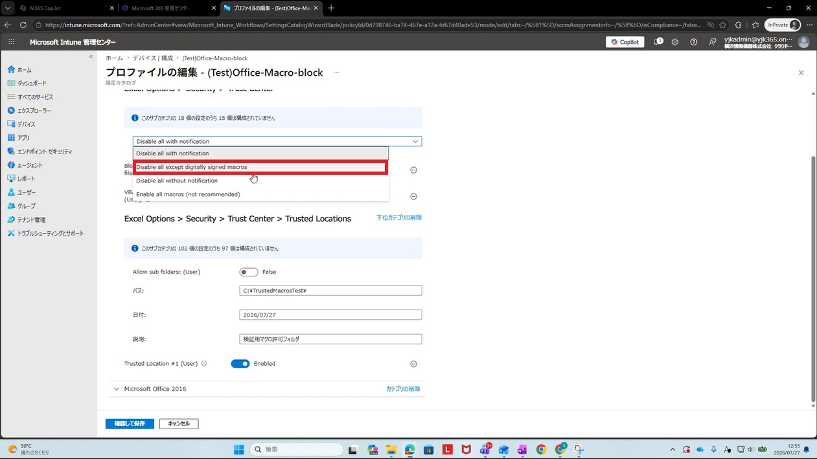The height and width of the screenshot is (459, 817).
Task: Select Disable all except digitally signed macros
Action: coord(260,167)
